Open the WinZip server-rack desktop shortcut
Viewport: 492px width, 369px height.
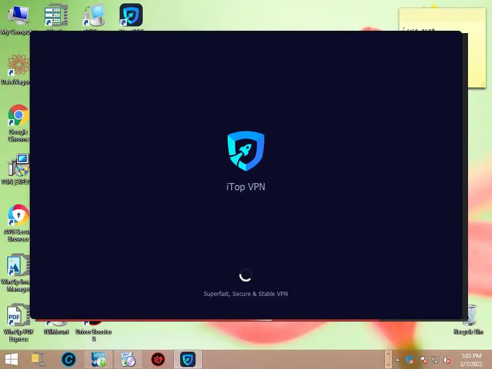tap(56, 15)
